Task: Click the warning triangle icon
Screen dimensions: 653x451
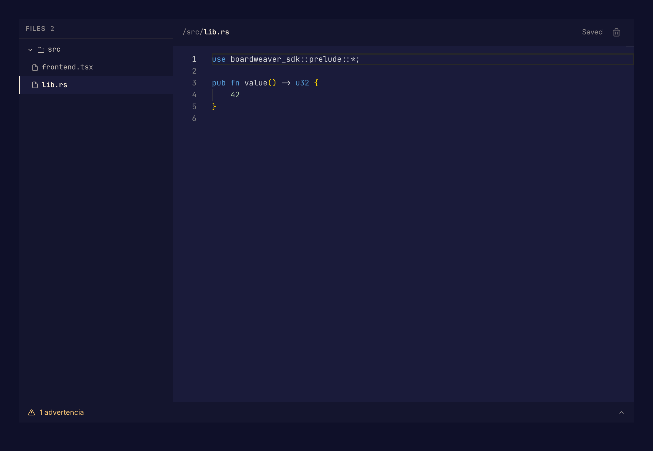Action: pyautogui.click(x=31, y=412)
